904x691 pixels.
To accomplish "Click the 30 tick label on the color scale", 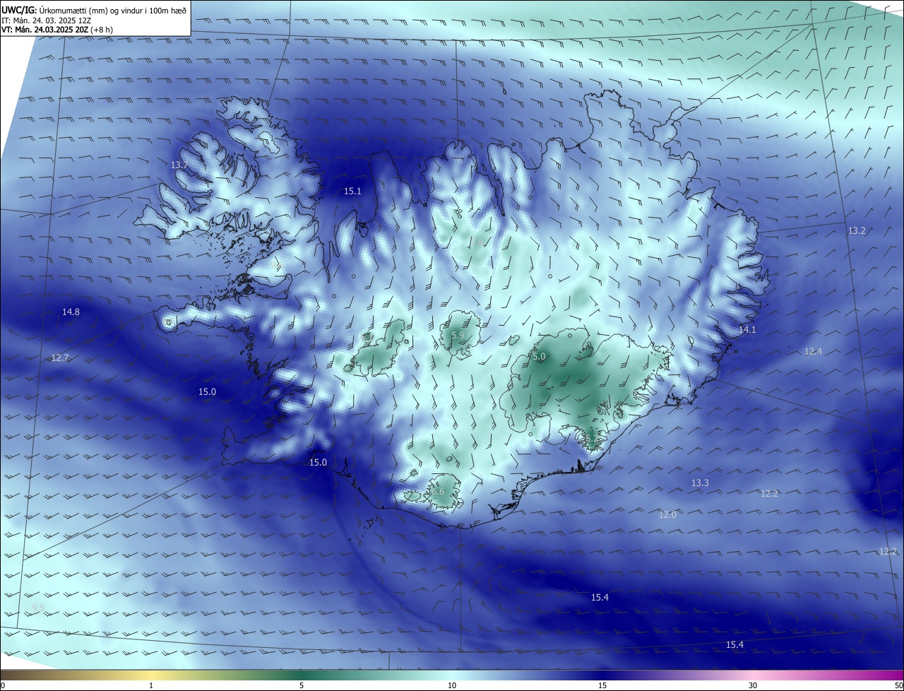I will click(x=753, y=685).
